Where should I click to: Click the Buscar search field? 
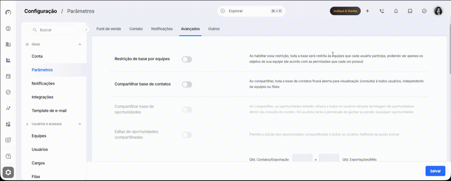point(54,30)
